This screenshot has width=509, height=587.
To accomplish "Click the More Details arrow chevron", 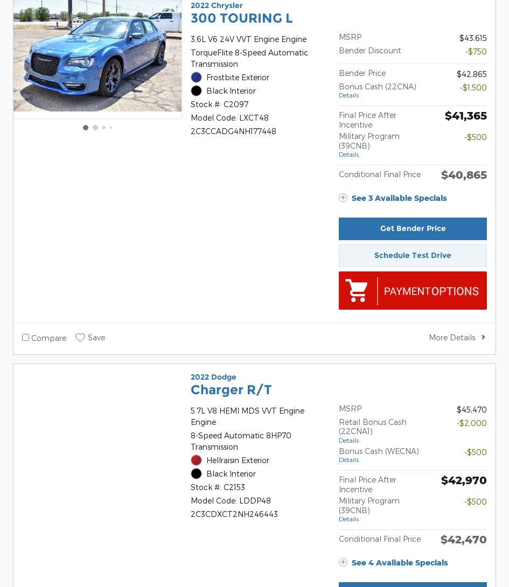I will [x=483, y=337].
